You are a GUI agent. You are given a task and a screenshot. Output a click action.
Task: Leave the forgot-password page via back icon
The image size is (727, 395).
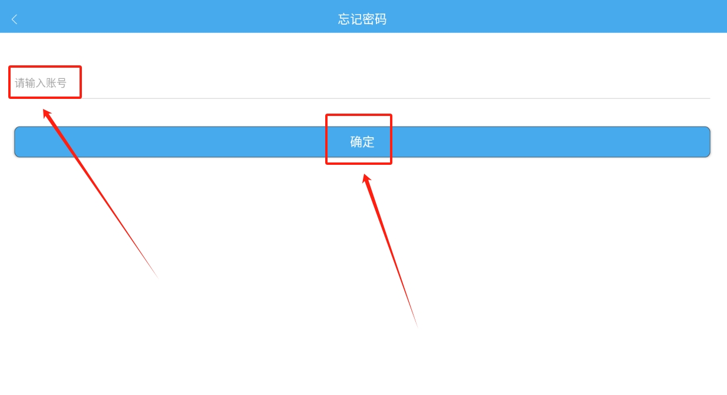pyautogui.click(x=15, y=19)
